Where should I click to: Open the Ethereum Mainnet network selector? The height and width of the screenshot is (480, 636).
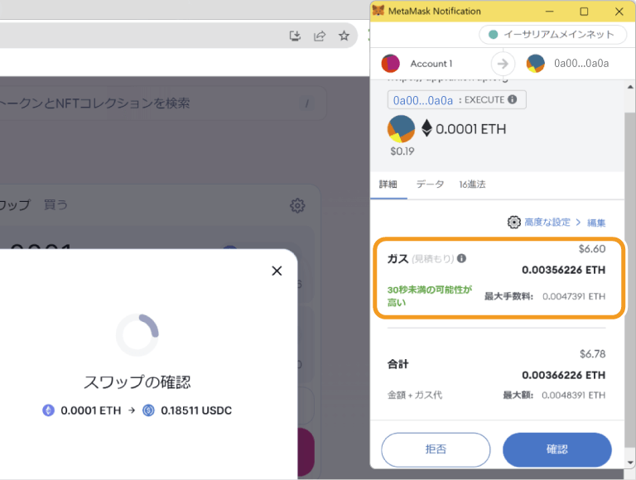552,35
